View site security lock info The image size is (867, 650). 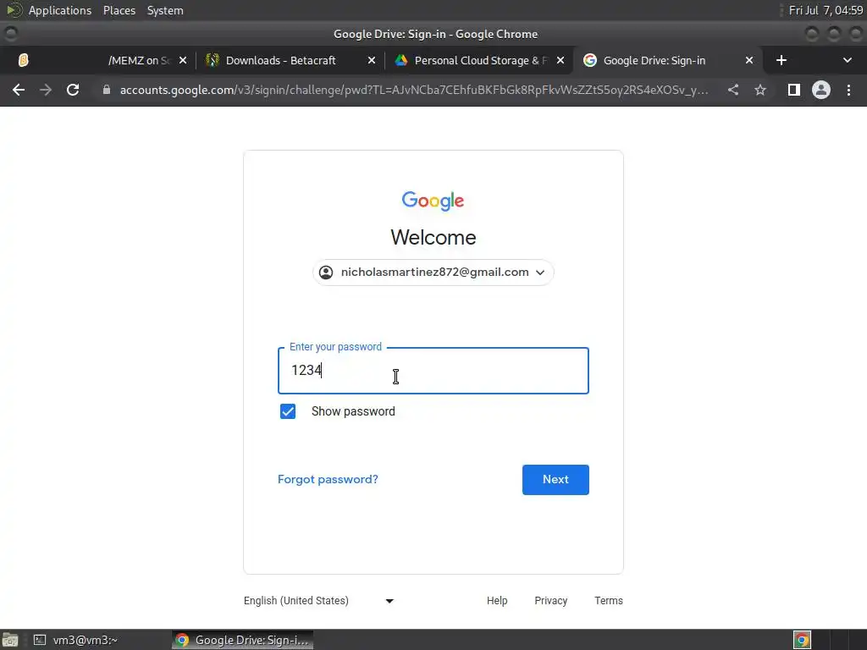pos(107,90)
